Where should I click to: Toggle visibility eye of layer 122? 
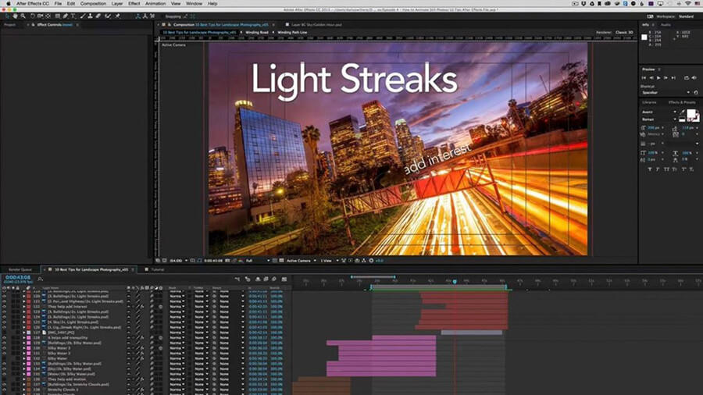click(5, 306)
